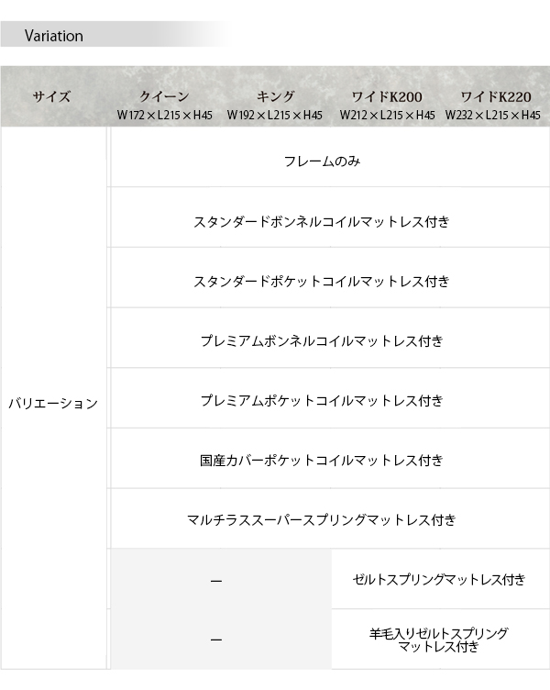Click the unavailable dash cell beside ゼルトスプリング

221,579
